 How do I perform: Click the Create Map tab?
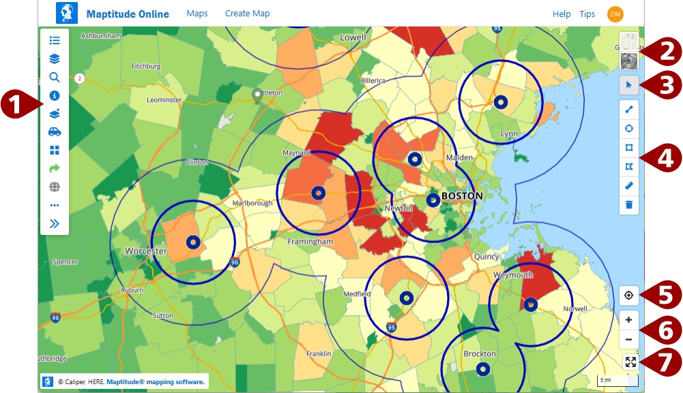coord(246,13)
